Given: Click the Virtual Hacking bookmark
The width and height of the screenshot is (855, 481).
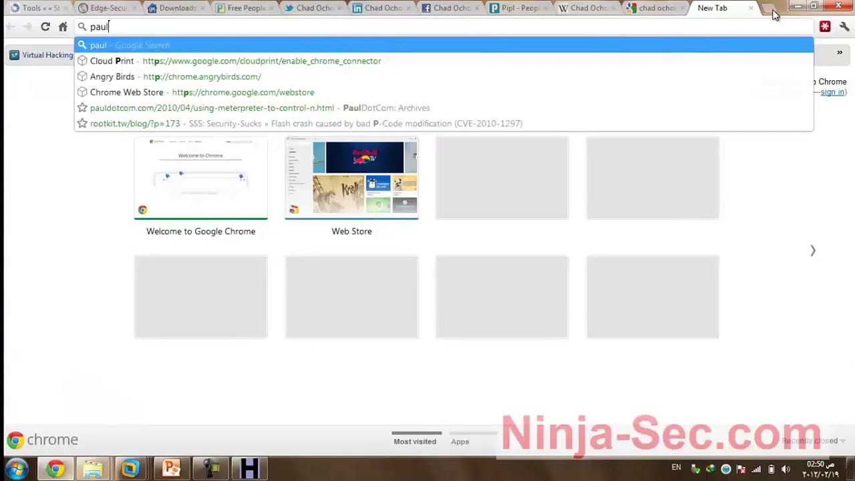Looking at the screenshot, I should [x=41, y=55].
